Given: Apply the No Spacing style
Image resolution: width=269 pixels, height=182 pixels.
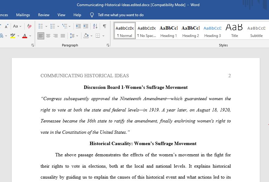Looking at the screenshot, I should pos(147,31).
